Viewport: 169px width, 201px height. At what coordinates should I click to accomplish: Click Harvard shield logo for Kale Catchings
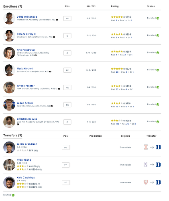pyautogui.click(x=146, y=182)
